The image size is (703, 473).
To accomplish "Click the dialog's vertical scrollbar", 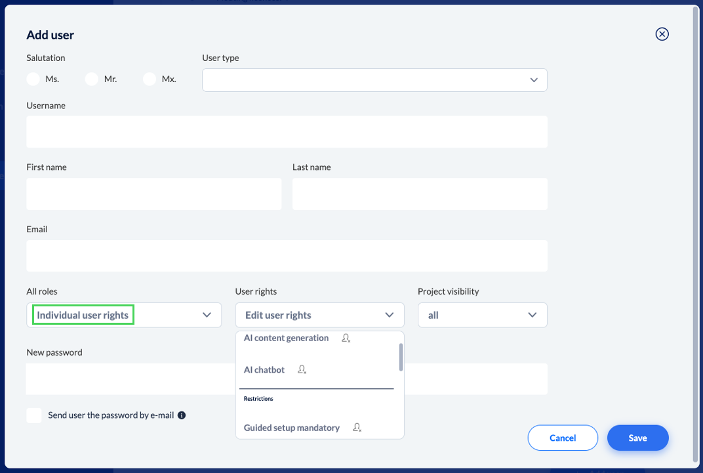I will (695, 233).
